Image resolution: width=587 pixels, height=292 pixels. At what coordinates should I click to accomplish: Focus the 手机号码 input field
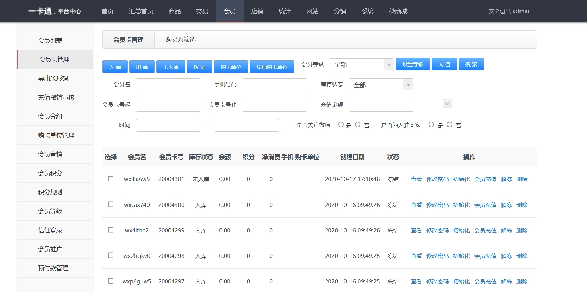pyautogui.click(x=275, y=85)
